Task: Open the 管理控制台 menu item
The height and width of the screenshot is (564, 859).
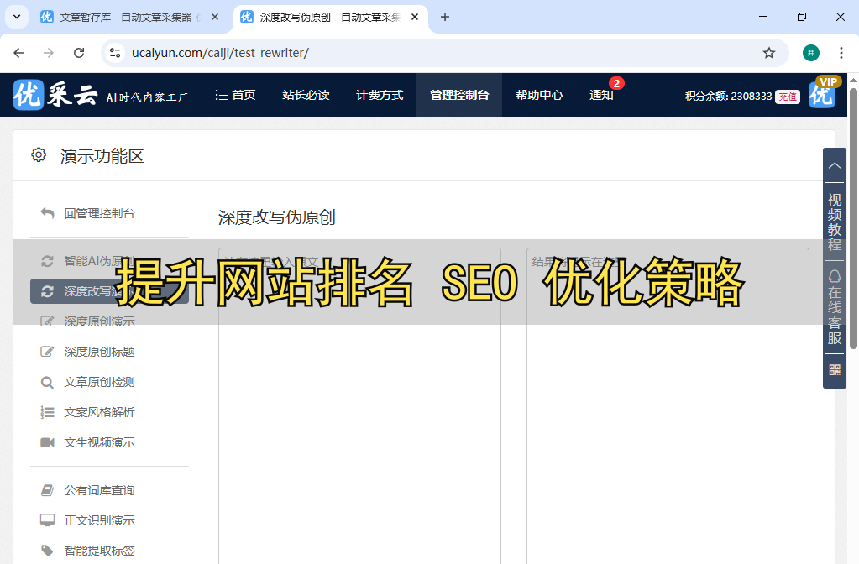Action: coord(459,95)
